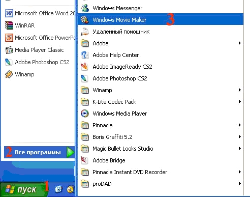Click the Media Player Classic icon
The width and height of the screenshot is (250, 197).
coord(9,50)
